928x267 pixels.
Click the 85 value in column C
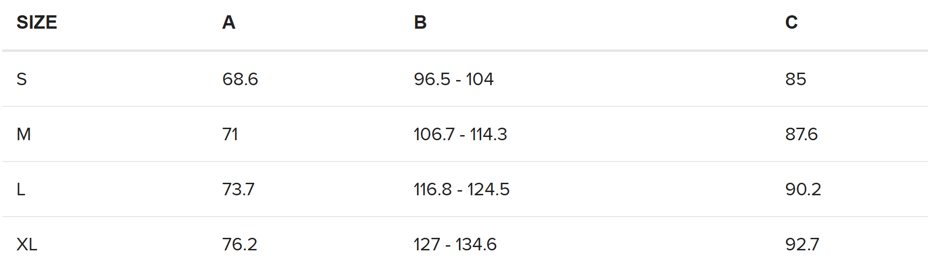tap(795, 79)
